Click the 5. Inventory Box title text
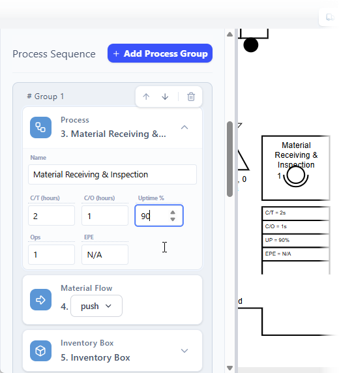The width and height of the screenshot is (339, 373). [95, 357]
